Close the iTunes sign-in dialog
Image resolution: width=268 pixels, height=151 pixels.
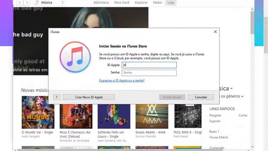(215, 32)
